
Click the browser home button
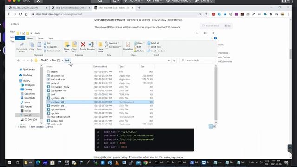tap(26, 14)
